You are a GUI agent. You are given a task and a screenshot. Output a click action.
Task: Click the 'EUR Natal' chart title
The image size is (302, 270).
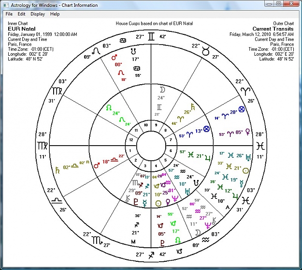pos(22,29)
